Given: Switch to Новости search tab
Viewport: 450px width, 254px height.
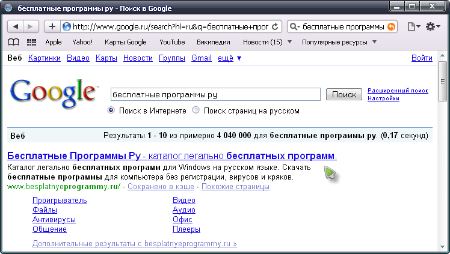Looking at the screenshot, I should point(138,58).
